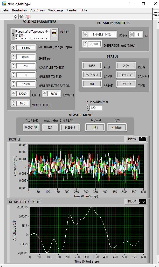
Task: Open the Hilfe menu
Action: click(84, 10)
